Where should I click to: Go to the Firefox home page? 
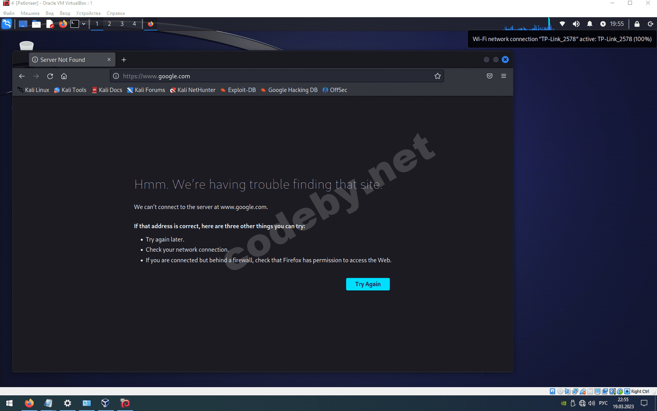pos(64,76)
